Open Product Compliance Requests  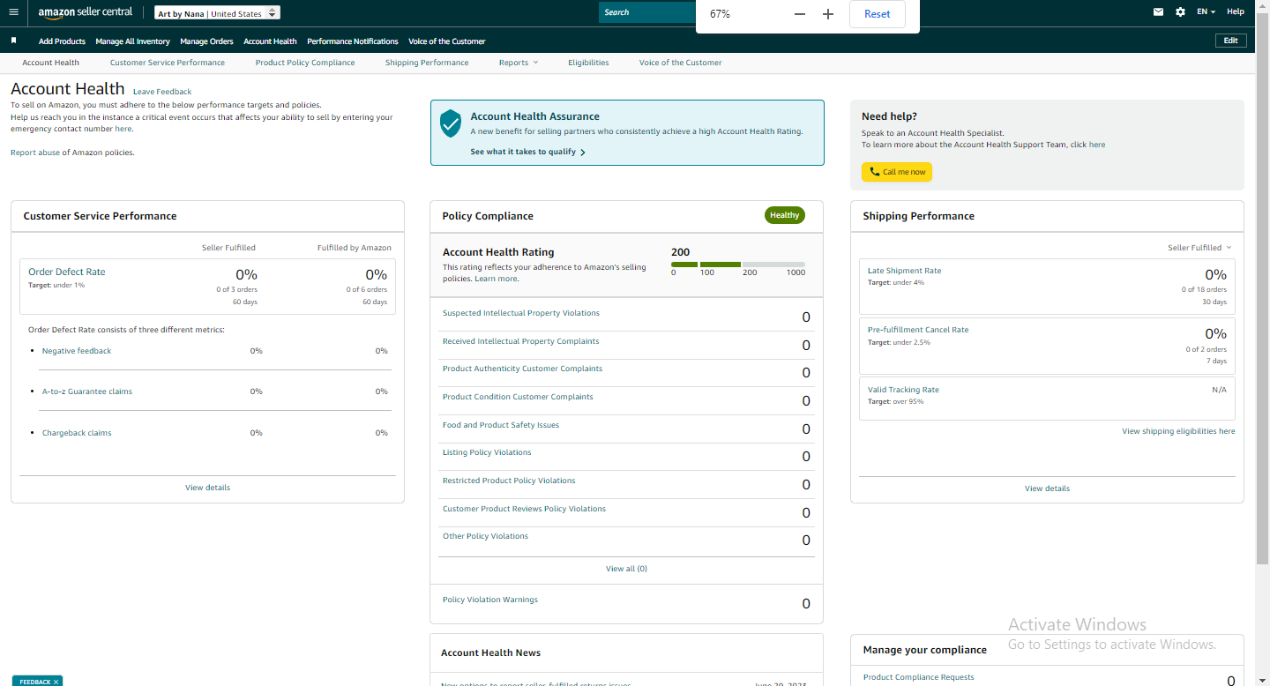(x=919, y=677)
